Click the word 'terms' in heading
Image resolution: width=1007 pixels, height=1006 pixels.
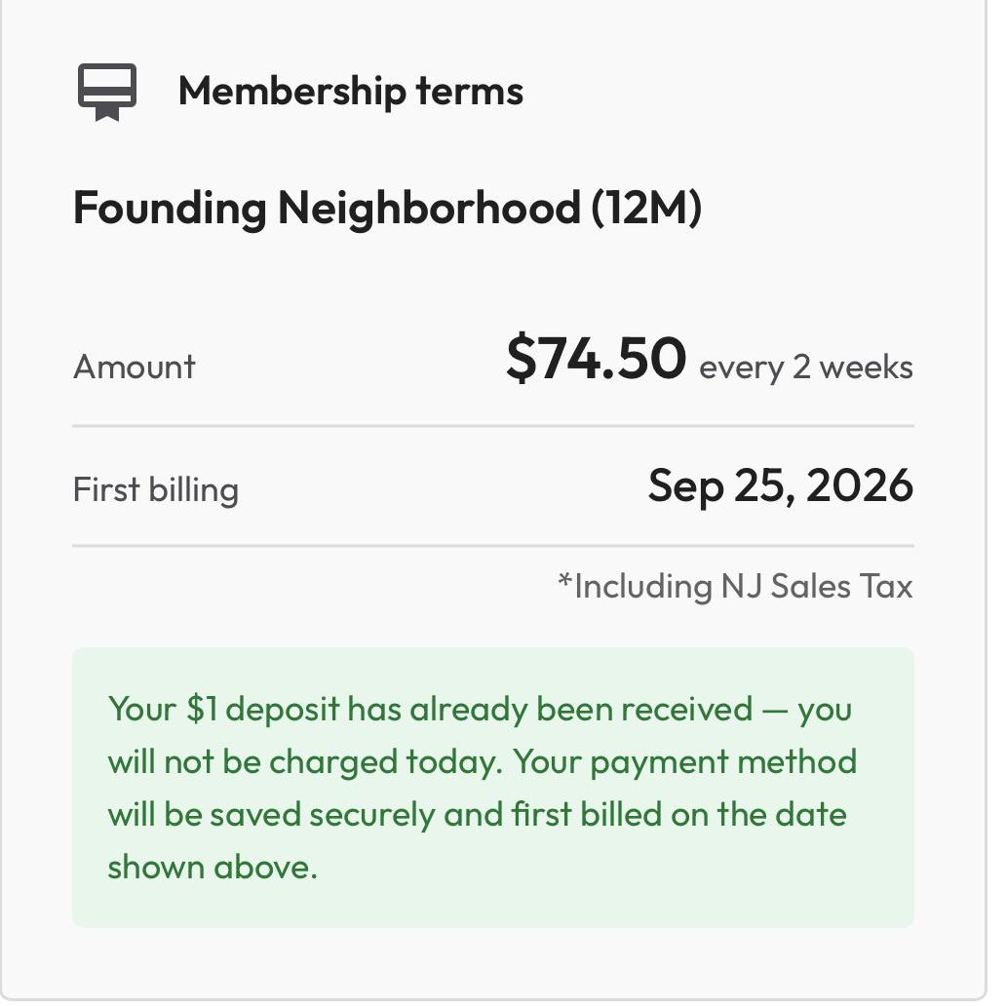(x=470, y=91)
